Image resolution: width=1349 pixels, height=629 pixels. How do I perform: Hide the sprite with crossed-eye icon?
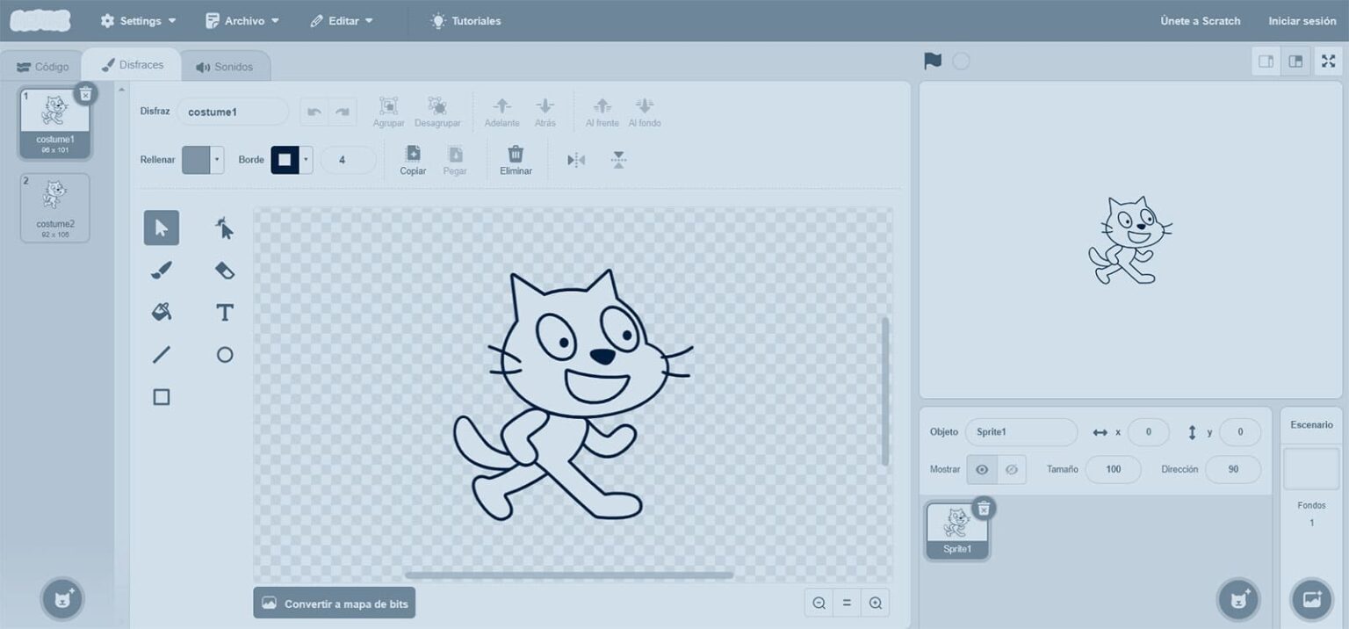click(1011, 470)
